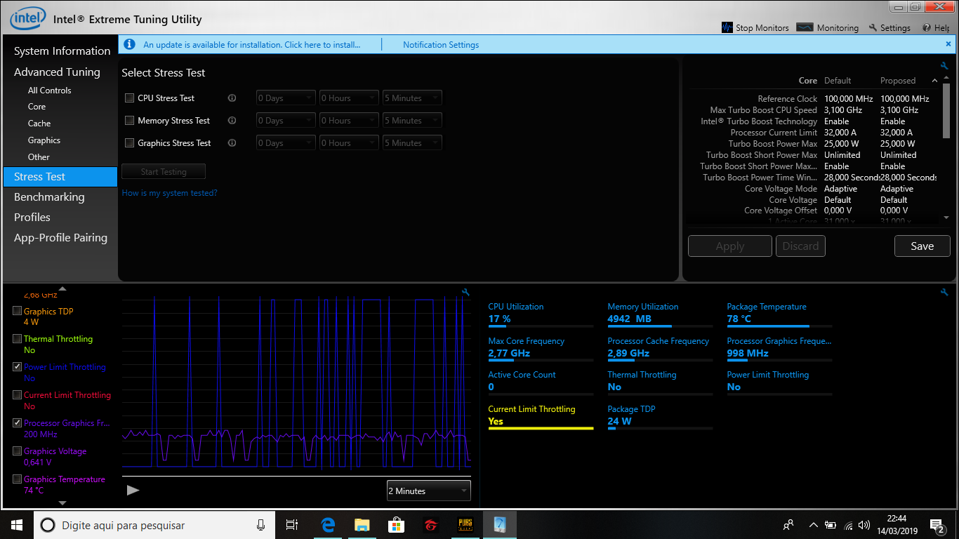
Task: Click the Apply button
Action: pyautogui.click(x=730, y=246)
